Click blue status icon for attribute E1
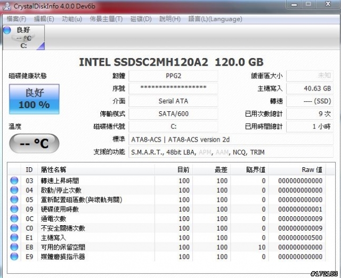Image resolution: width=341 pixels, height=278 pixels. click(x=14, y=238)
